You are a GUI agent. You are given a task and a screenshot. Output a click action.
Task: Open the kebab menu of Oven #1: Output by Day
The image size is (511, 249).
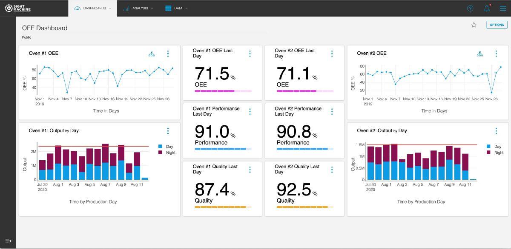[x=168, y=131]
